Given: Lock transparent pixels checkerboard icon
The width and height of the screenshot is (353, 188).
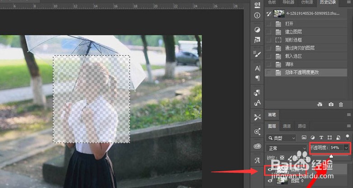Looking at the screenshot, I should (x=282, y=158).
